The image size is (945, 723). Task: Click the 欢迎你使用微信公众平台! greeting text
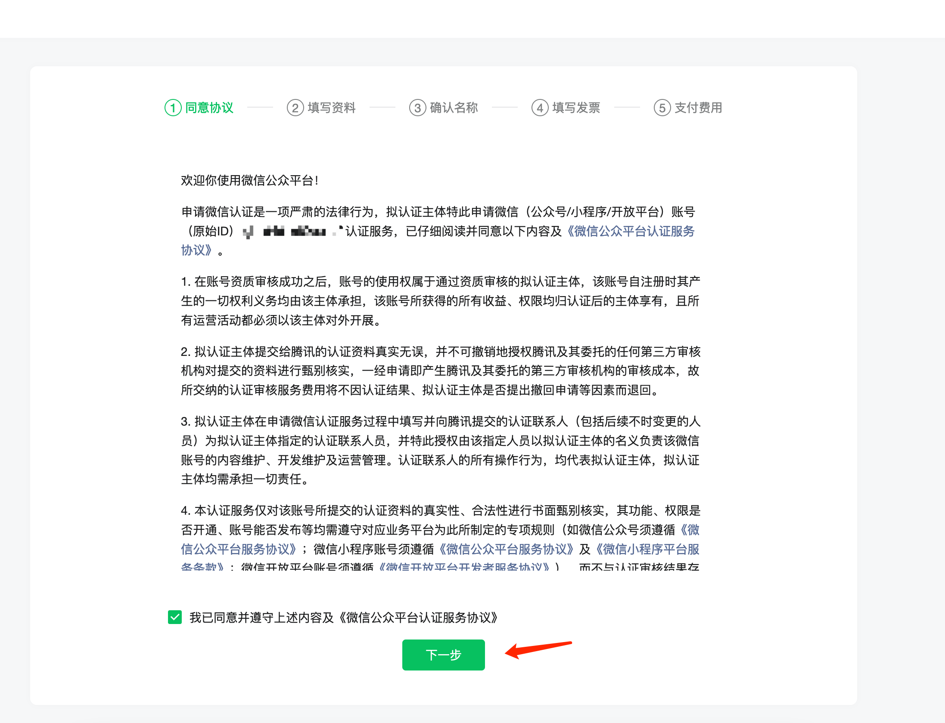coord(250,180)
